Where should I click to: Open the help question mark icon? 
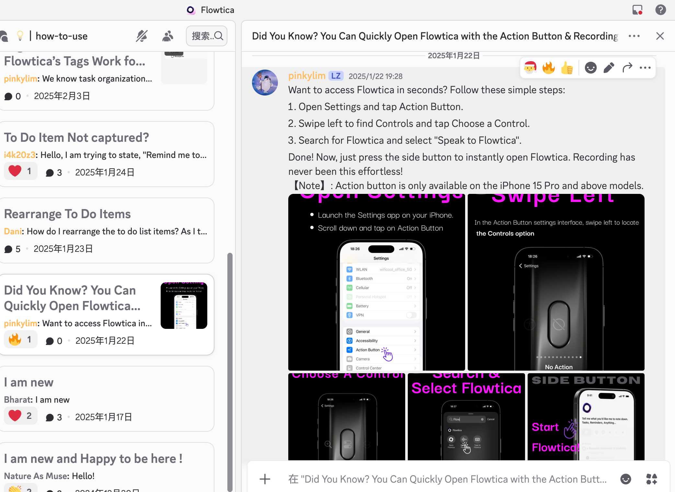(x=661, y=10)
